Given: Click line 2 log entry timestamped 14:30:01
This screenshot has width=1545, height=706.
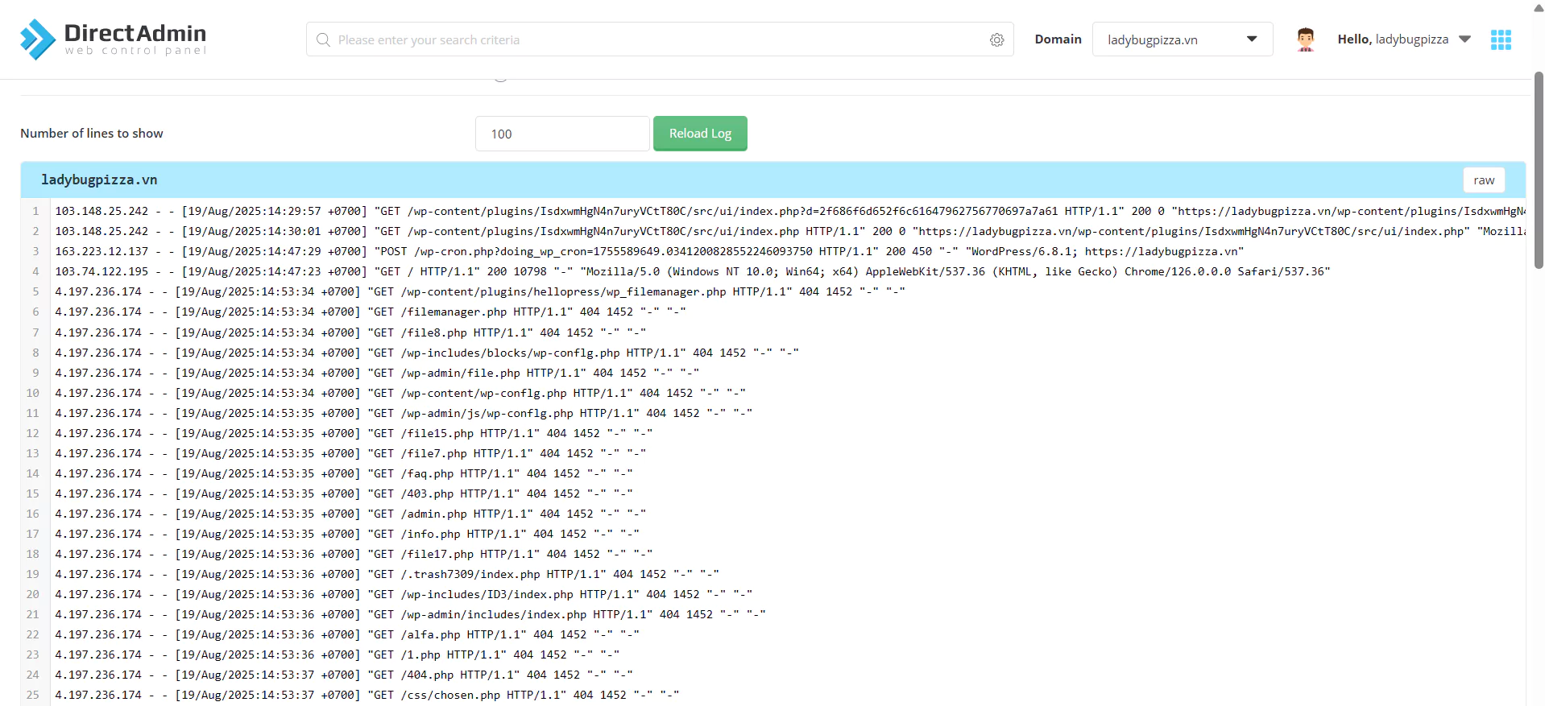Looking at the screenshot, I should (x=790, y=232).
